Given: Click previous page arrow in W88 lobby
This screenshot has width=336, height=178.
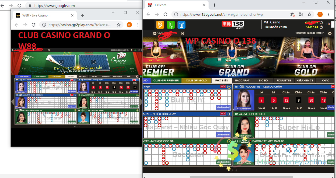Looking at the screenshot, I should [12, 101].
